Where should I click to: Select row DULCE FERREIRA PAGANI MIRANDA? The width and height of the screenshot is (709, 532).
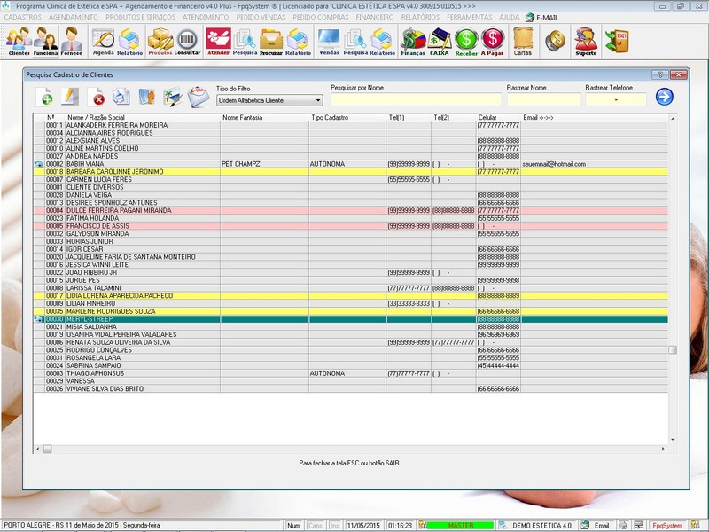click(351, 211)
